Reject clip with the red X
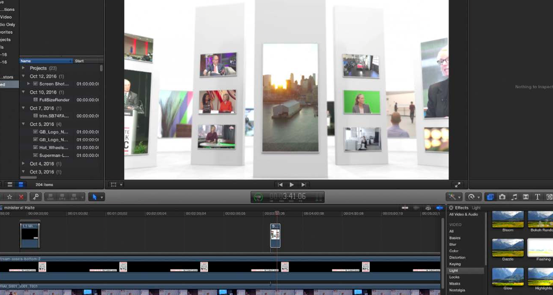 point(21,197)
